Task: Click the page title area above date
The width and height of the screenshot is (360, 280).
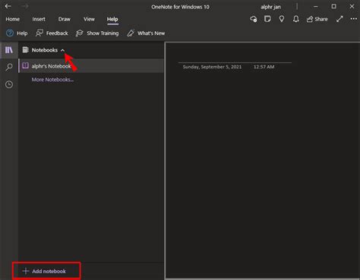Action: (x=235, y=55)
